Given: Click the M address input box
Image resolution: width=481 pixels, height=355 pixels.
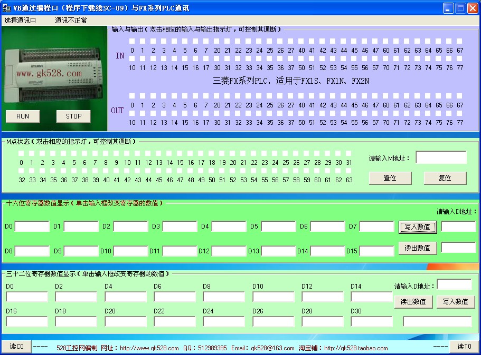Looking at the screenshot, I should tap(441, 158).
